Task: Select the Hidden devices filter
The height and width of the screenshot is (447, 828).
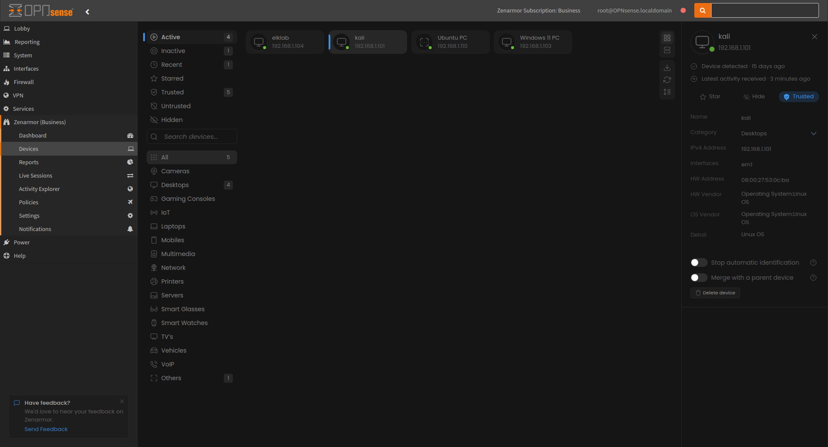Action: 191,120
